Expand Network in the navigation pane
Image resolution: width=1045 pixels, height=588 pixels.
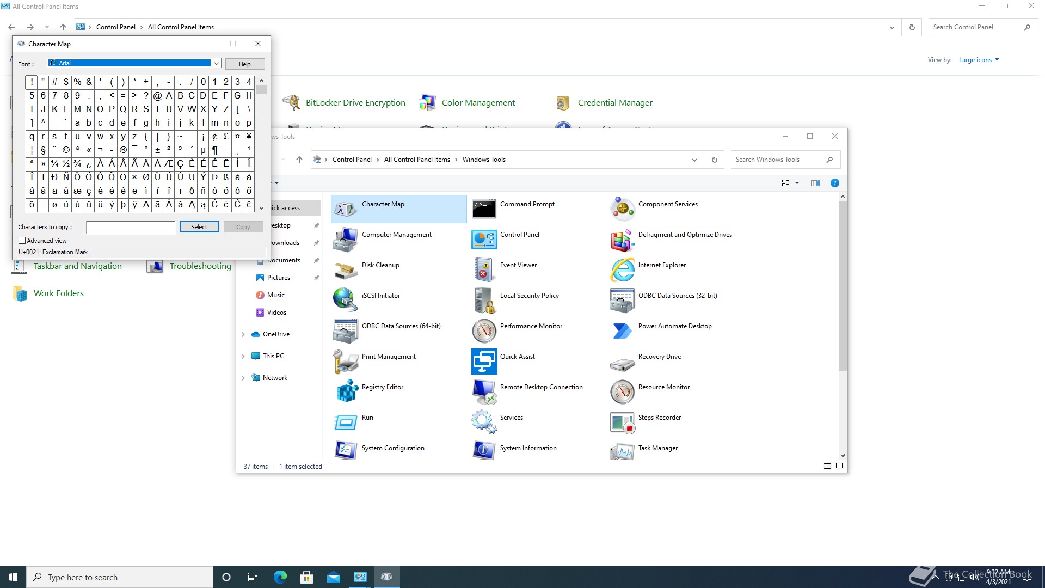pos(243,378)
